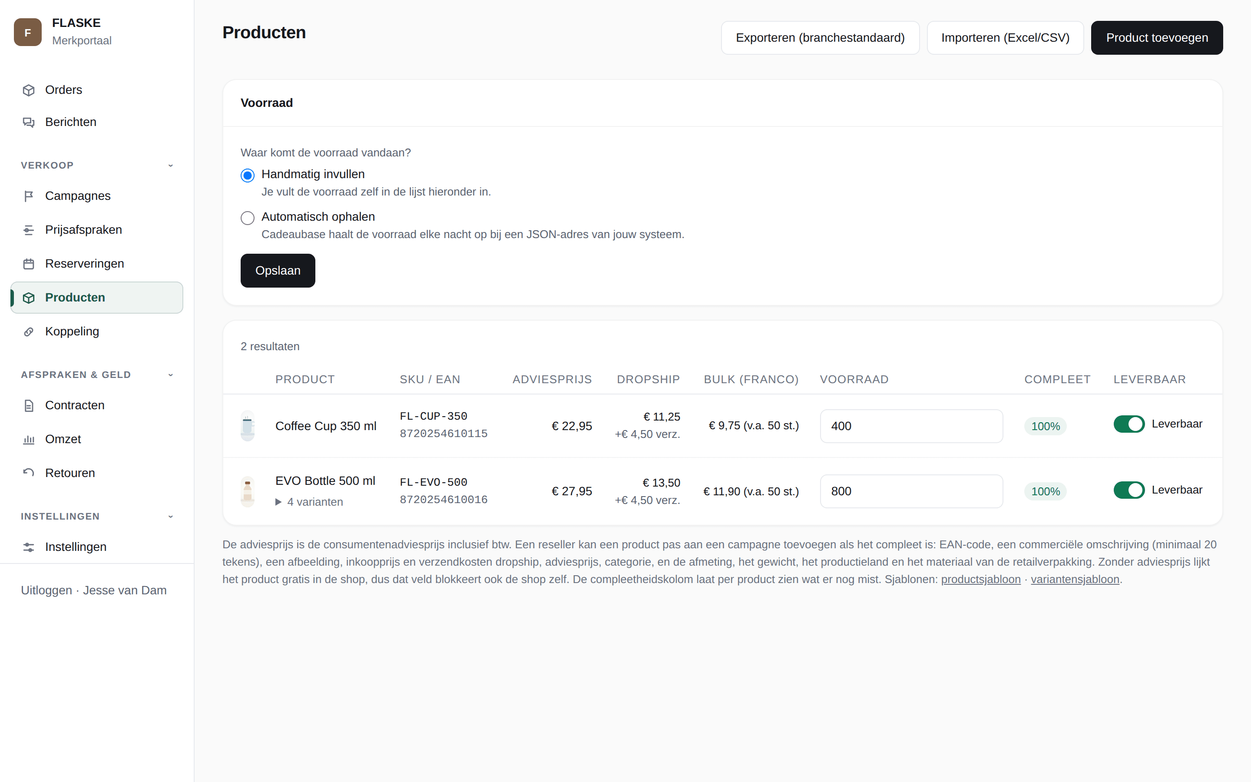This screenshot has width=1251, height=782.
Task: Click Exporteren (branchestandaard) button
Action: pos(820,38)
